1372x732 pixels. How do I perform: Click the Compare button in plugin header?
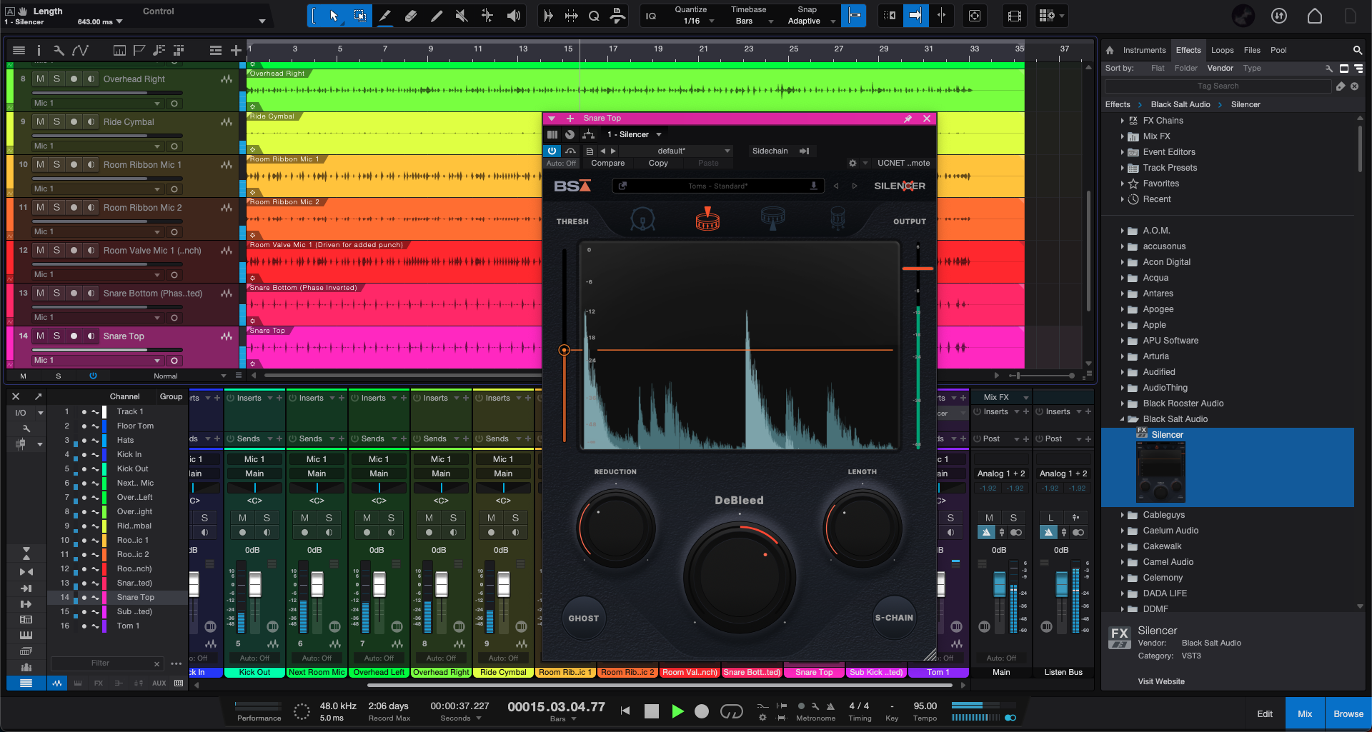click(x=607, y=163)
